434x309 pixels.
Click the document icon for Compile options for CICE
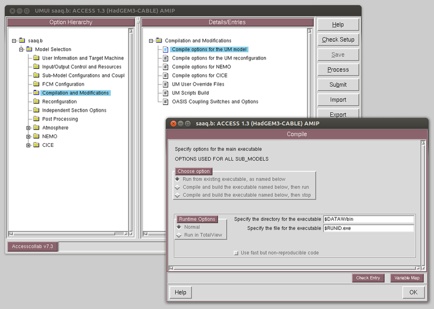pyautogui.click(x=165, y=75)
